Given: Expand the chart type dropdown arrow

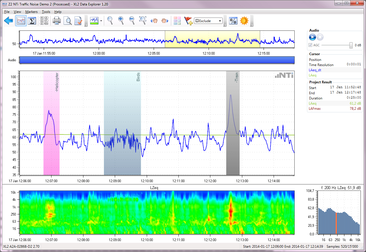Looking at the screenshot, I should click(101, 21).
